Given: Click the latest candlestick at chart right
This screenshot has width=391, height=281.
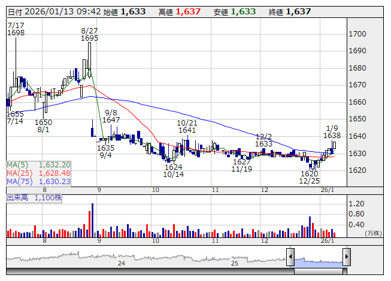Looking at the screenshot, I should click(x=334, y=145).
